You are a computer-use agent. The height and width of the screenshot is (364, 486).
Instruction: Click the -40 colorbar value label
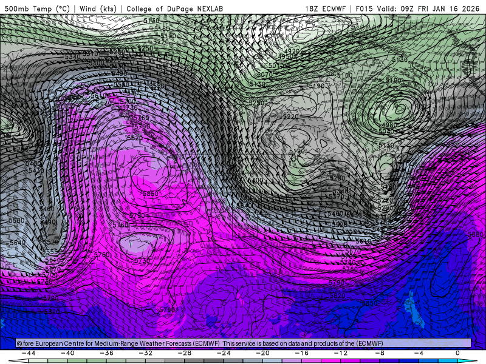coord(67,353)
